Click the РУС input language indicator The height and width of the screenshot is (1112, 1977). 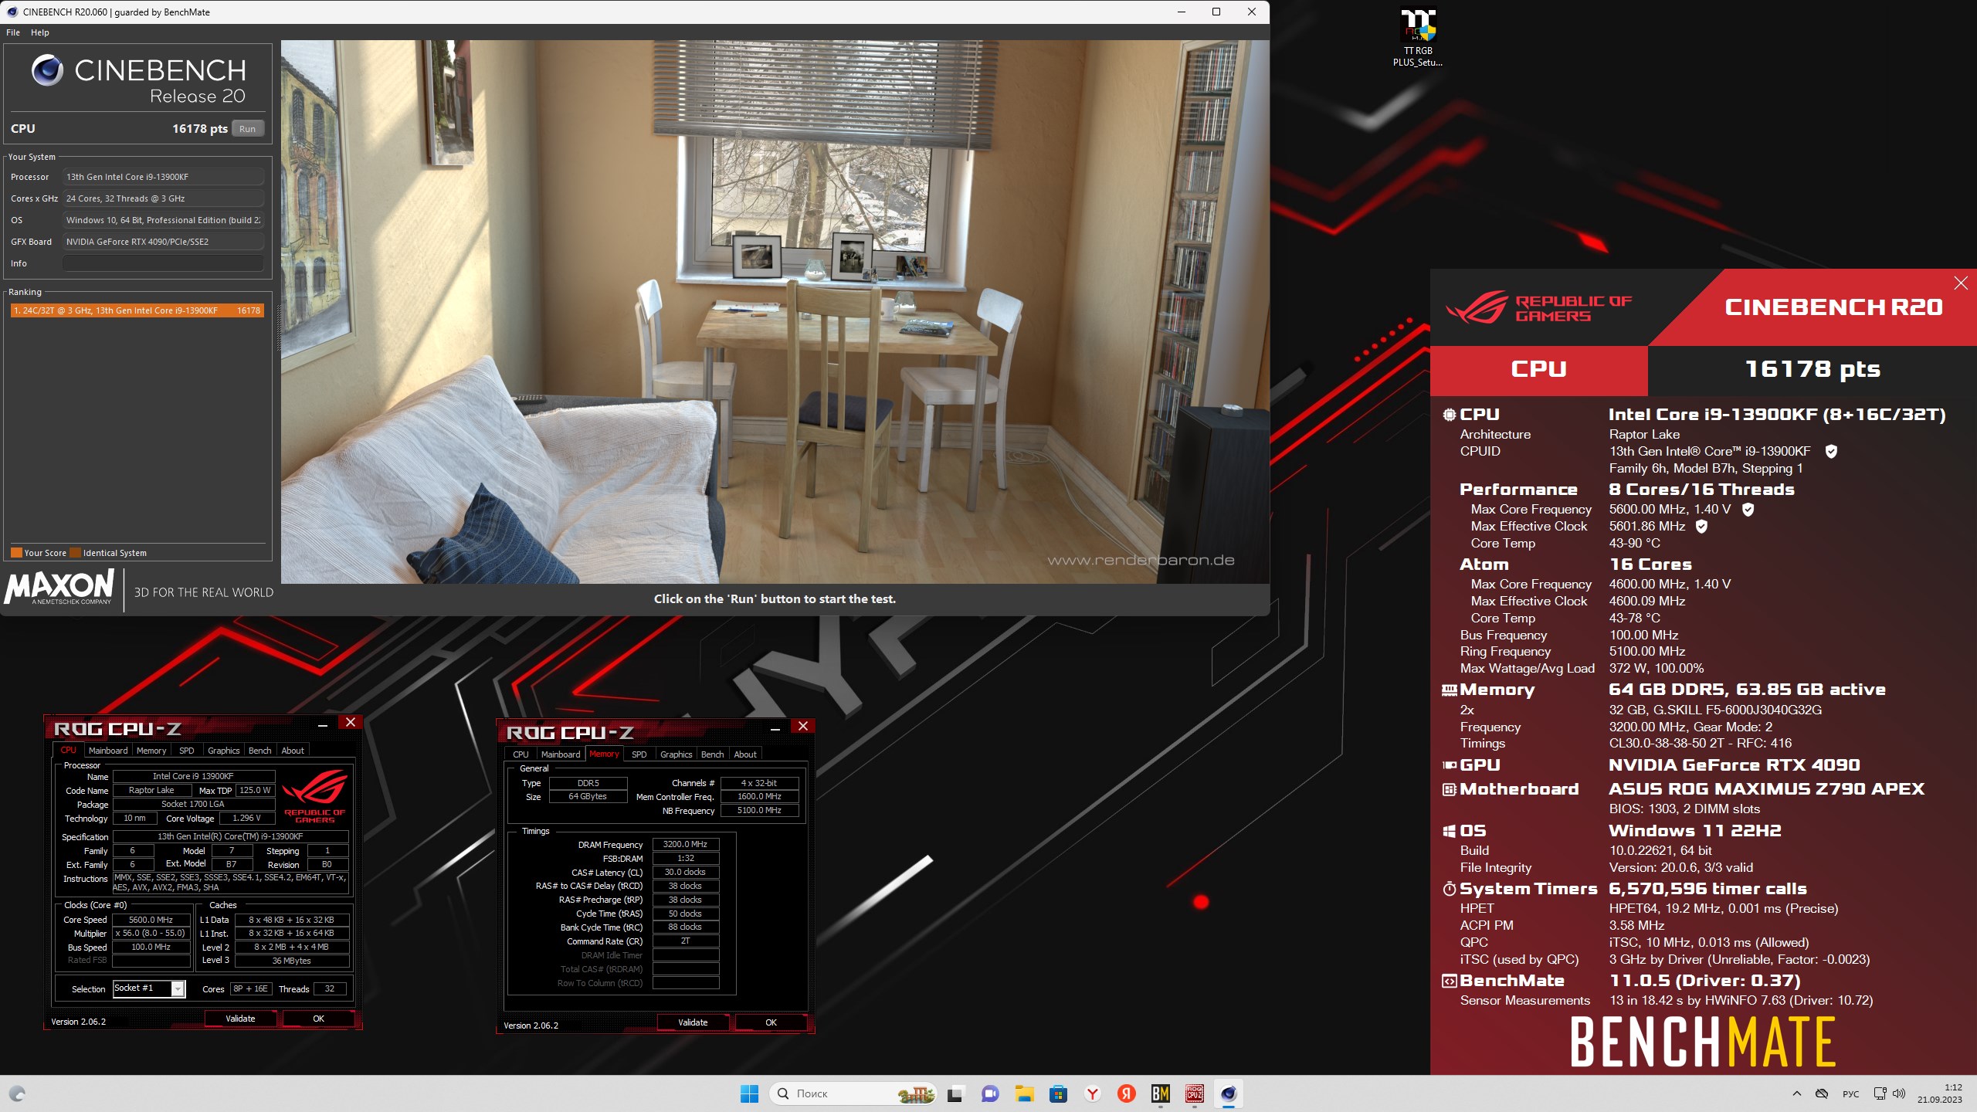[x=1851, y=1093]
